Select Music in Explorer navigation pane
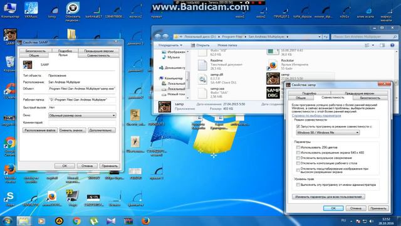Screen dimensions: 401x226 (x=174, y=57)
